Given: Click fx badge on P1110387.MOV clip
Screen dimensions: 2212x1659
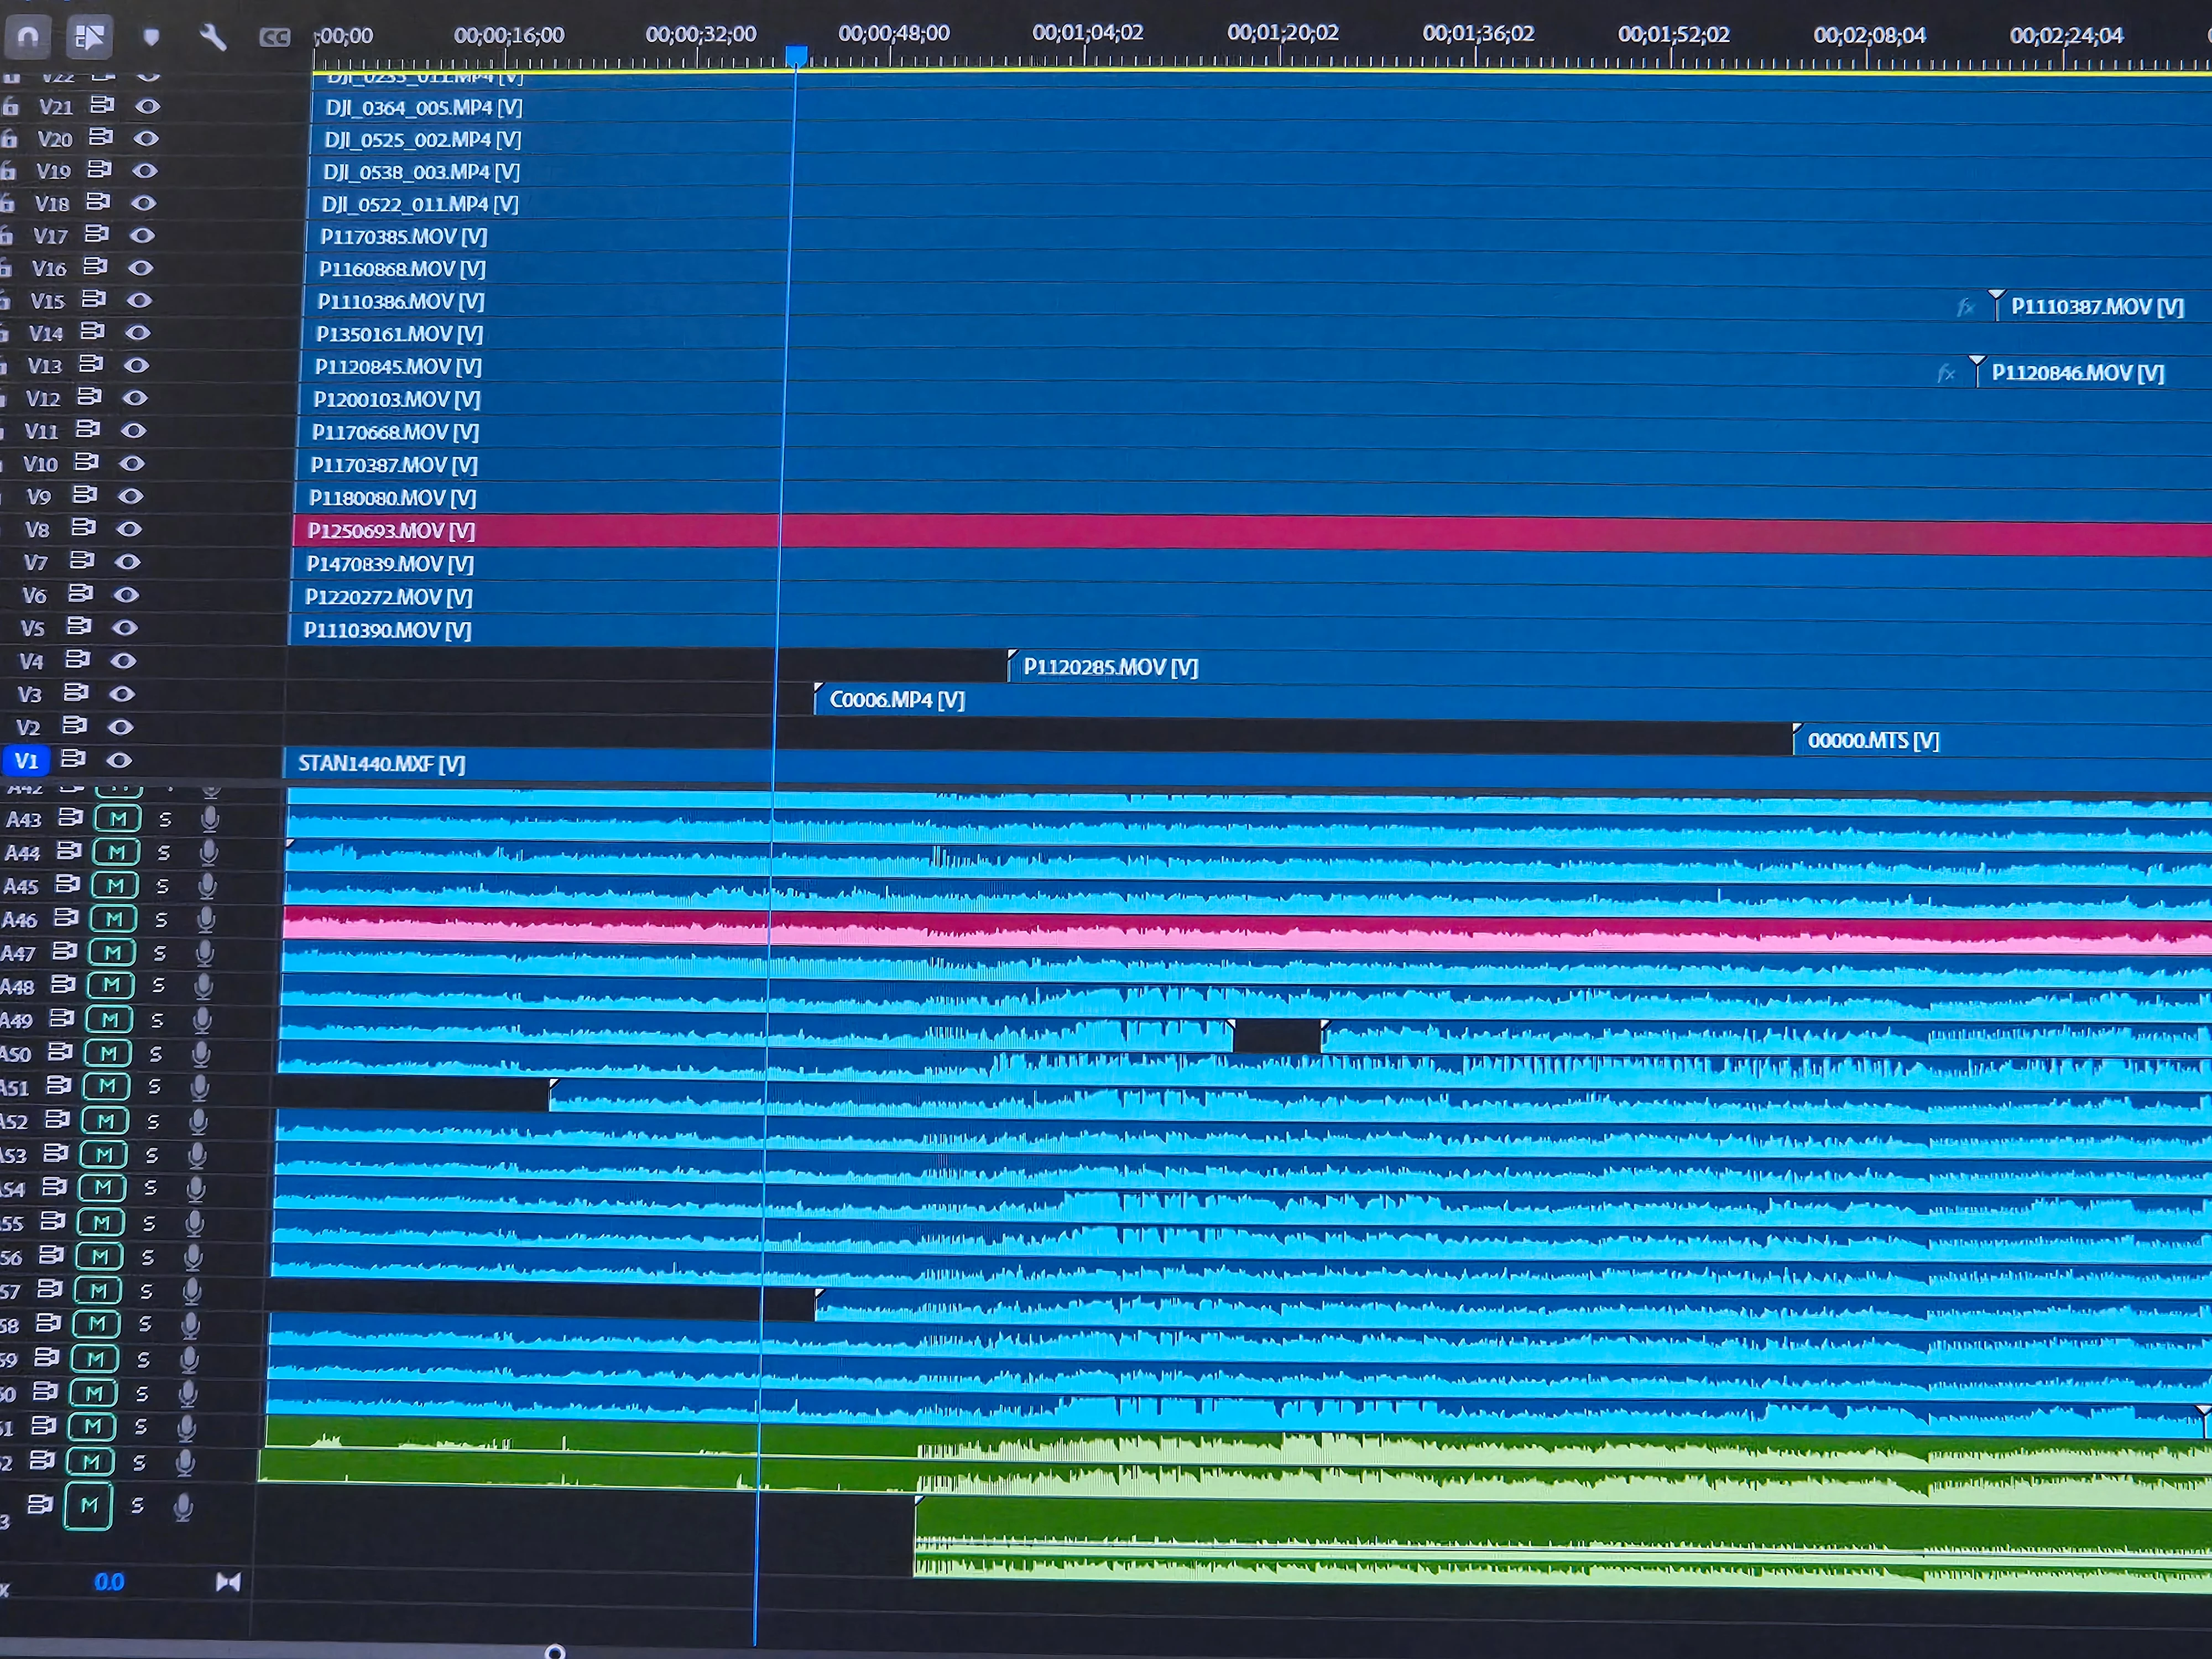Looking at the screenshot, I should point(1965,307).
